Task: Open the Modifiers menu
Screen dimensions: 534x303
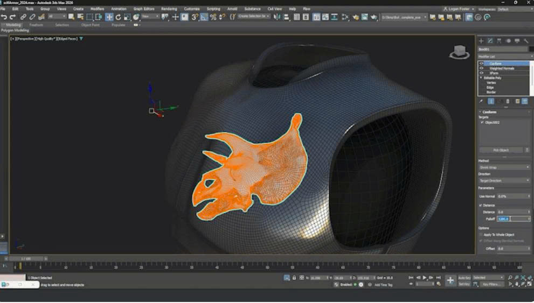Action: (x=97, y=9)
